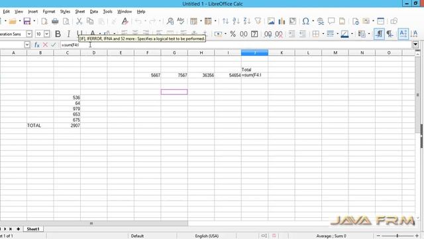Image resolution: width=424 pixels, height=239 pixels.
Task: Expand the formula bar arrow
Action: [415, 44]
